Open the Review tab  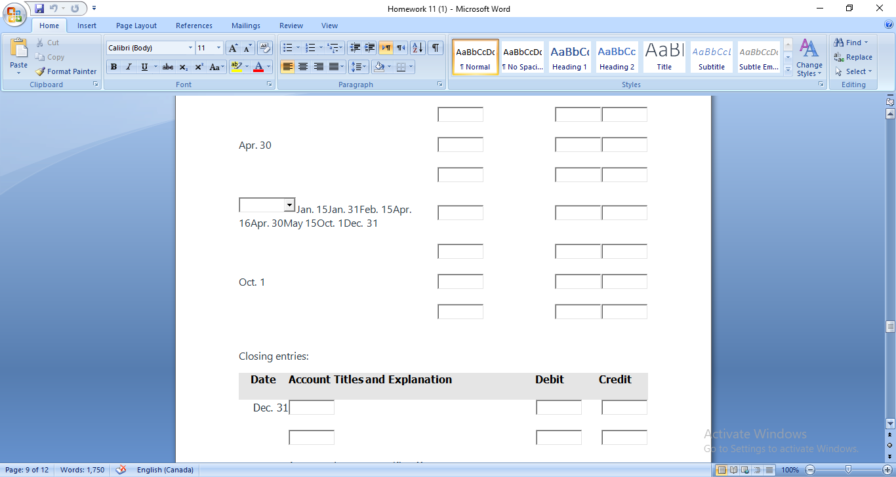pyautogui.click(x=291, y=26)
